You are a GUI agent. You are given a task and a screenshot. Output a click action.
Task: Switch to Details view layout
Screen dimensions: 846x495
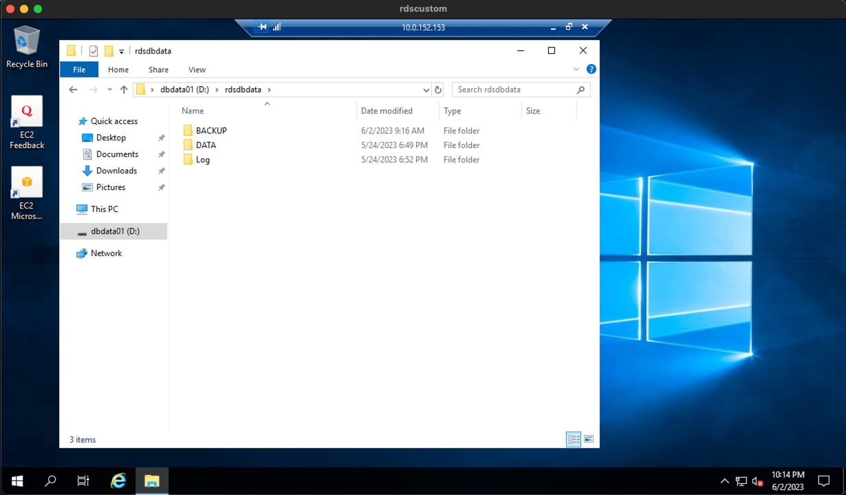click(574, 439)
